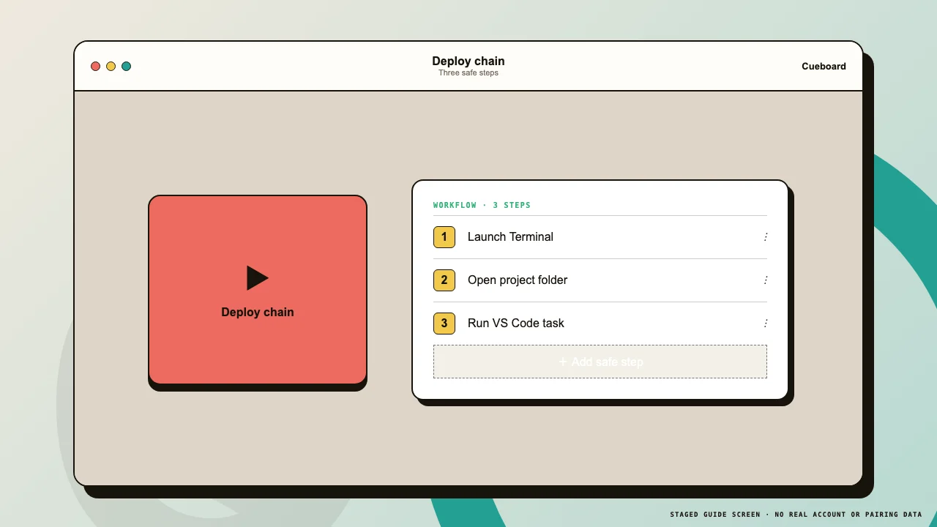
Task: Click the WORKFLOW · 3 STEPS header
Action: tap(482, 206)
